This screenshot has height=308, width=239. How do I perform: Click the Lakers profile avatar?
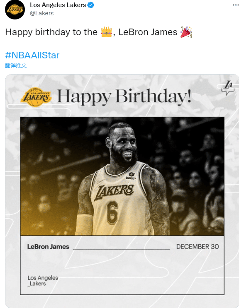click(x=15, y=10)
